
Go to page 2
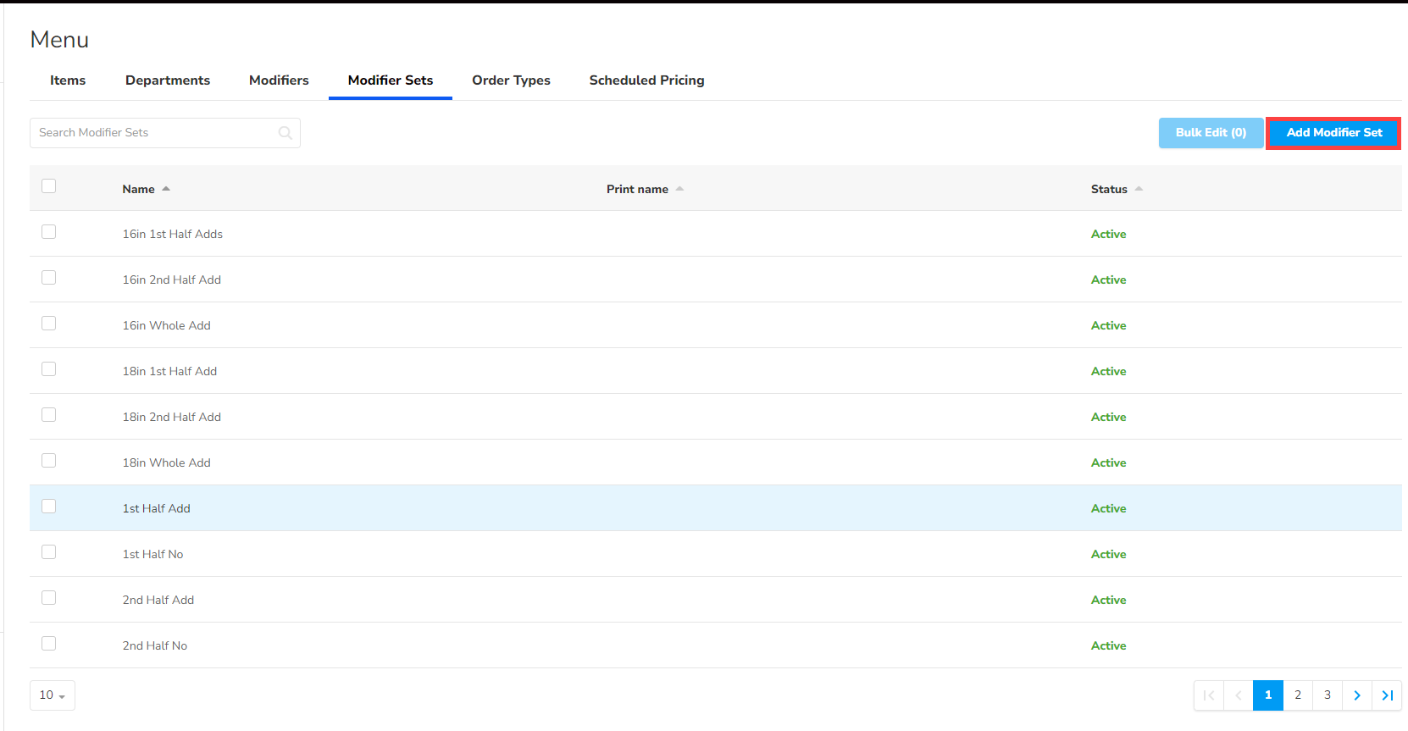click(1298, 695)
